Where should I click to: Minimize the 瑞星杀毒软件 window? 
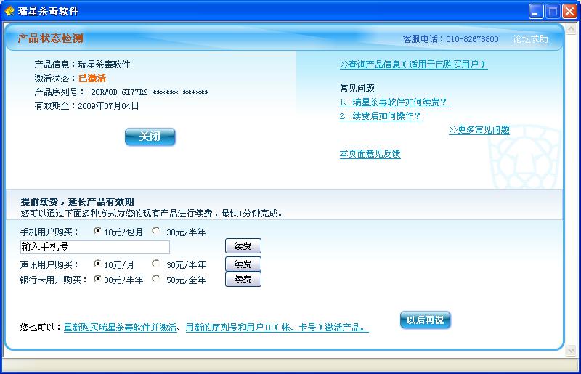[x=535, y=12]
